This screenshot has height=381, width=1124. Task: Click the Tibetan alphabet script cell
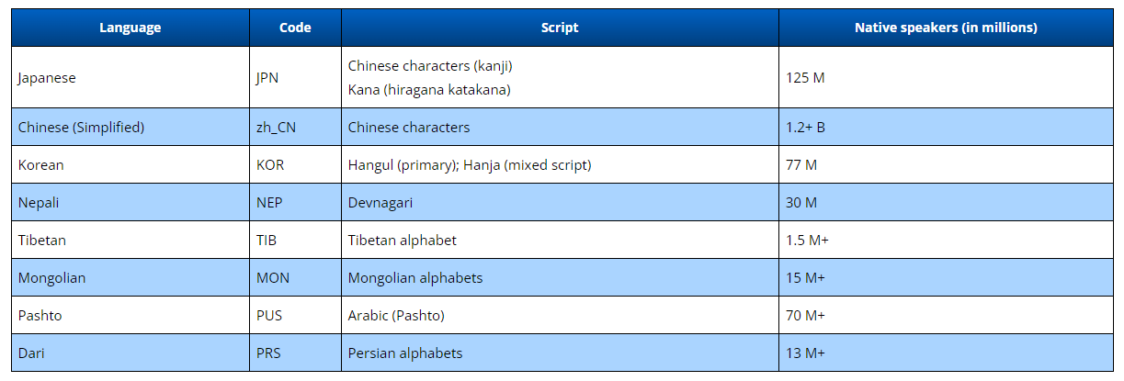tap(402, 241)
